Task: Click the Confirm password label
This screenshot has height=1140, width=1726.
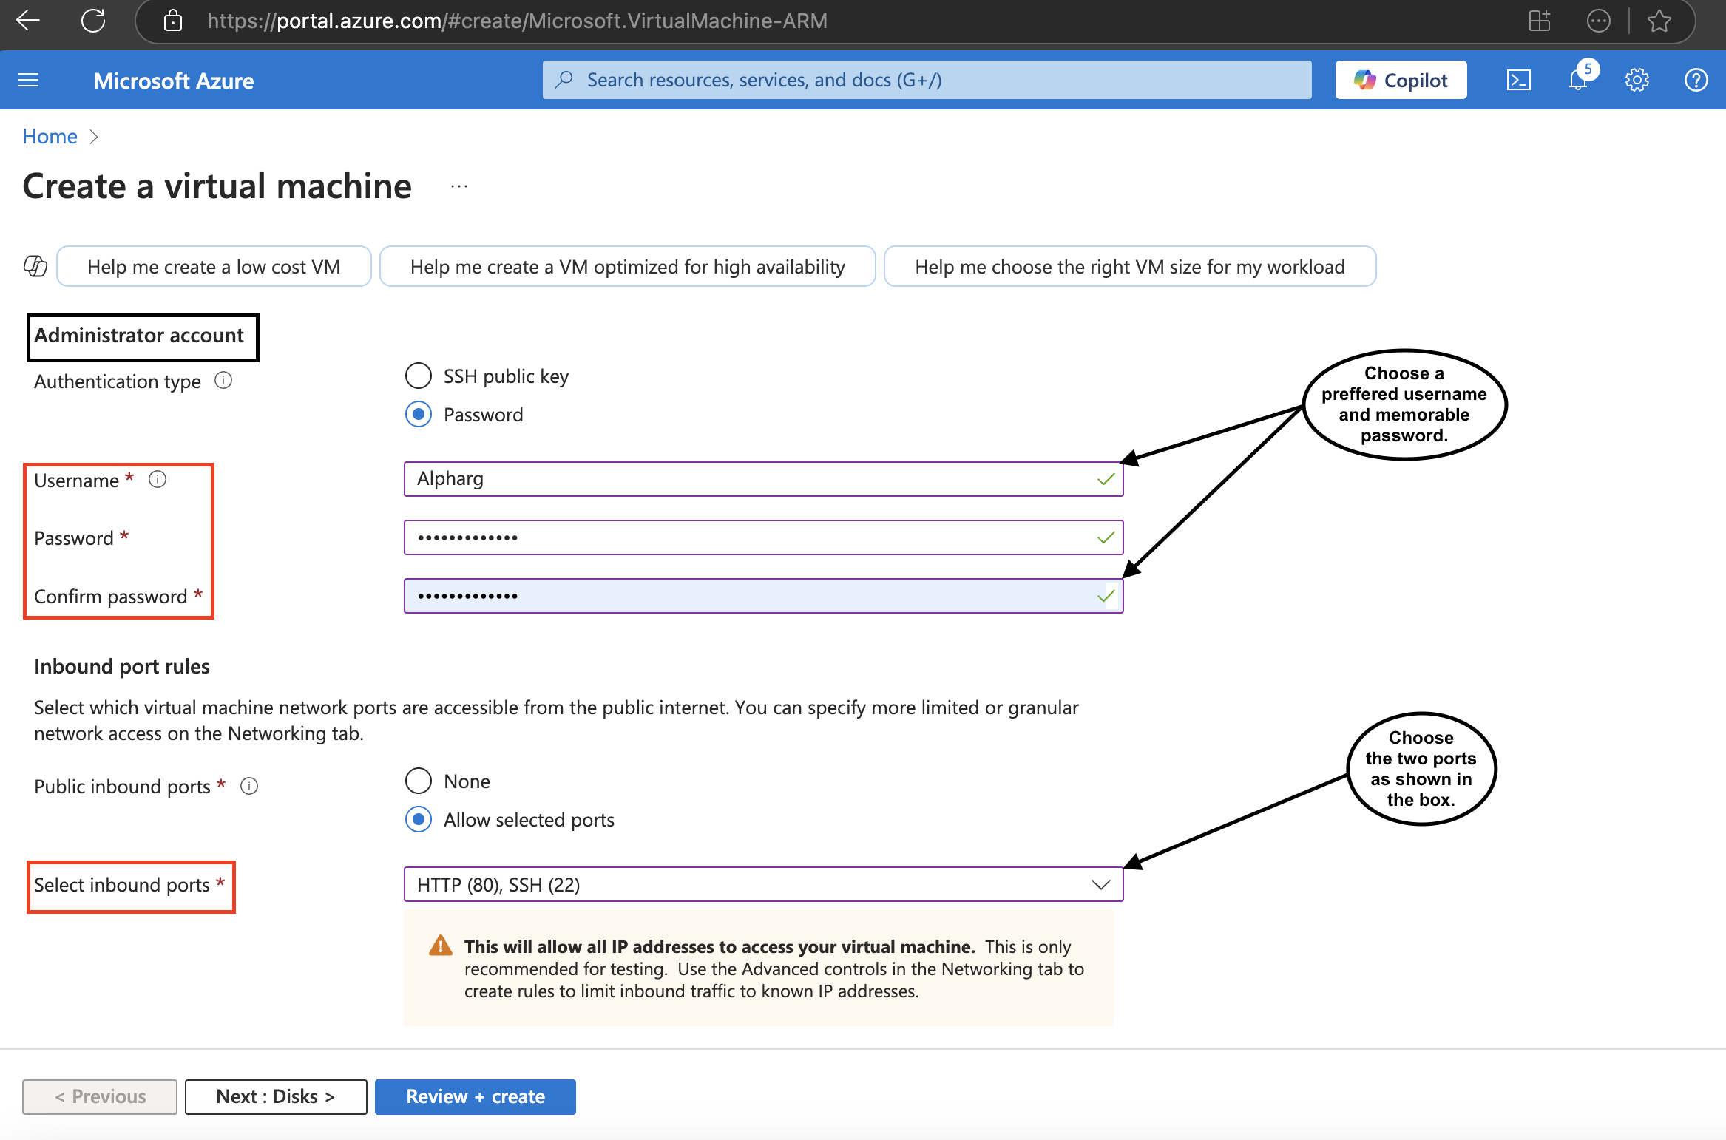Action: click(111, 596)
